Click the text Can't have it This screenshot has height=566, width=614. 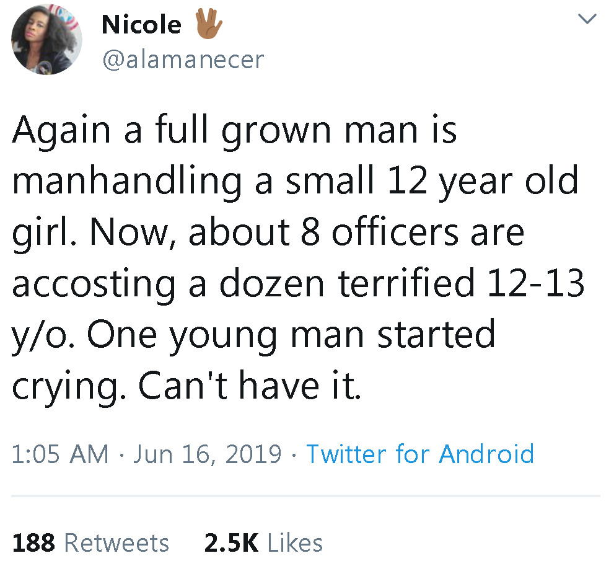(250, 387)
